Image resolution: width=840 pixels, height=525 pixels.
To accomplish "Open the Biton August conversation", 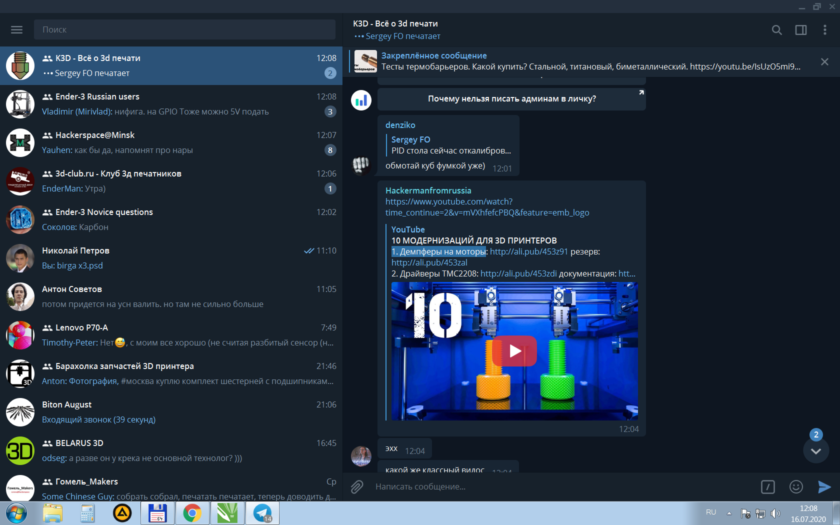I will point(171,412).
